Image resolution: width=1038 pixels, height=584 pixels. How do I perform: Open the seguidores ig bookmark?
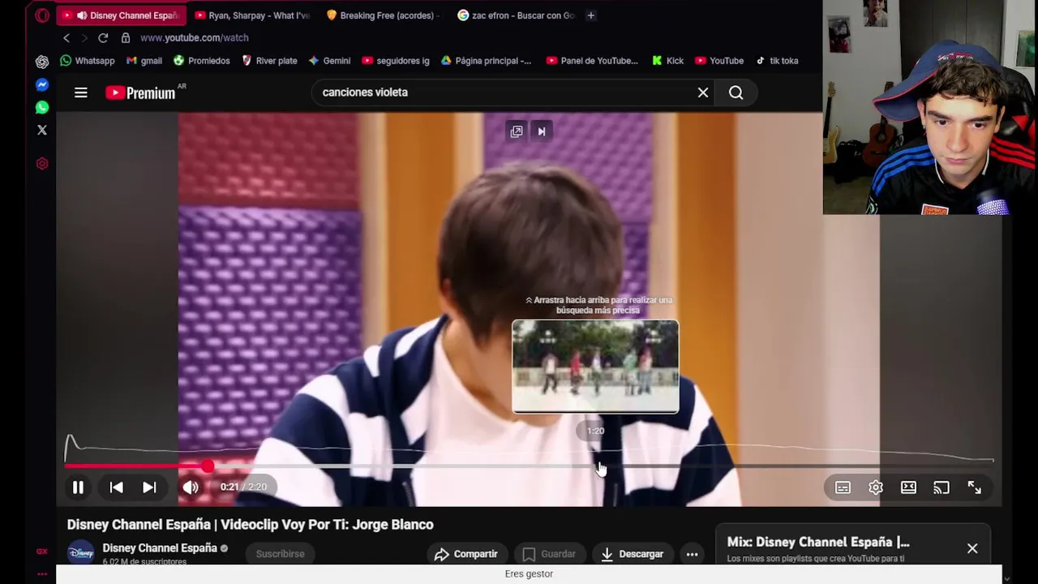pos(396,61)
